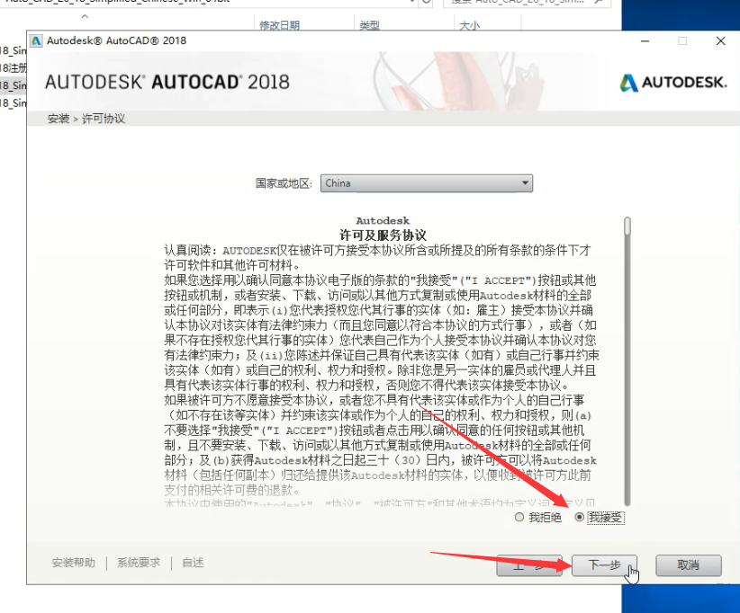Screen dimensions: 740x613
Task: Click the 安装 > 许可协议 breadcrumb text
Action: click(86, 119)
